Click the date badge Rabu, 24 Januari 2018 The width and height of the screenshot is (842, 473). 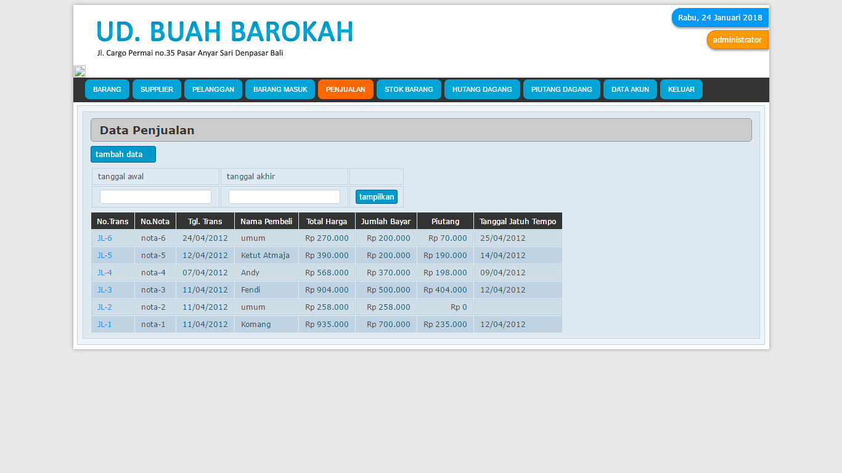[720, 18]
